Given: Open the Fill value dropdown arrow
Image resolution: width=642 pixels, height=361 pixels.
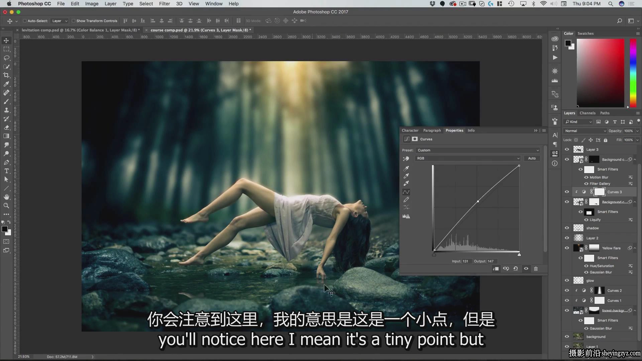Looking at the screenshot, I should pos(637,140).
